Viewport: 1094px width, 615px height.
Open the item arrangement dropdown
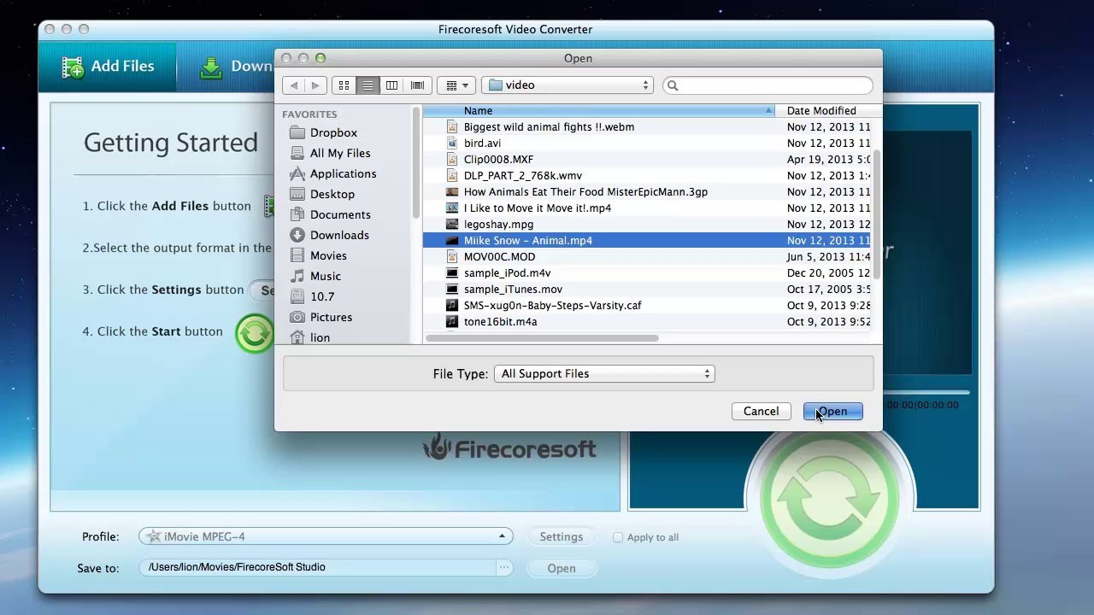[457, 85]
